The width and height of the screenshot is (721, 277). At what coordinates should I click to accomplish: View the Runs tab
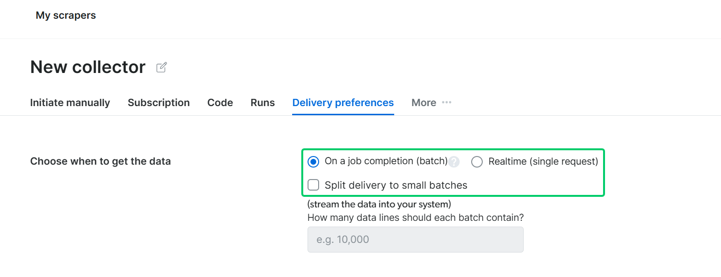tap(263, 103)
